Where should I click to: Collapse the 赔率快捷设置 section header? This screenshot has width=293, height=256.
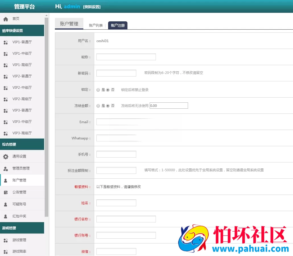[22, 30]
